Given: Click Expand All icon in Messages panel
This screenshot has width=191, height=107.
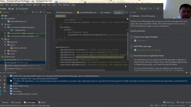Looking at the screenshot, I should coord(4,76).
